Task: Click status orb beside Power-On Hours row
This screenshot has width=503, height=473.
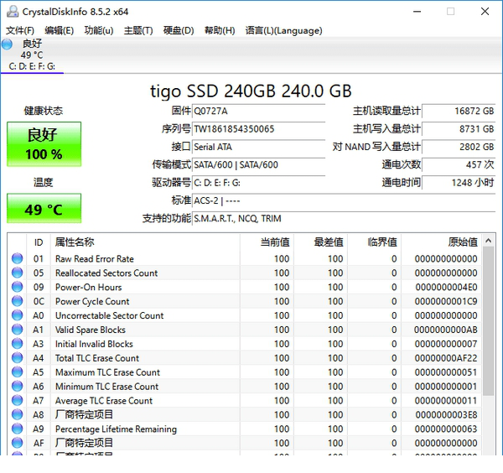Action: pos(17,288)
